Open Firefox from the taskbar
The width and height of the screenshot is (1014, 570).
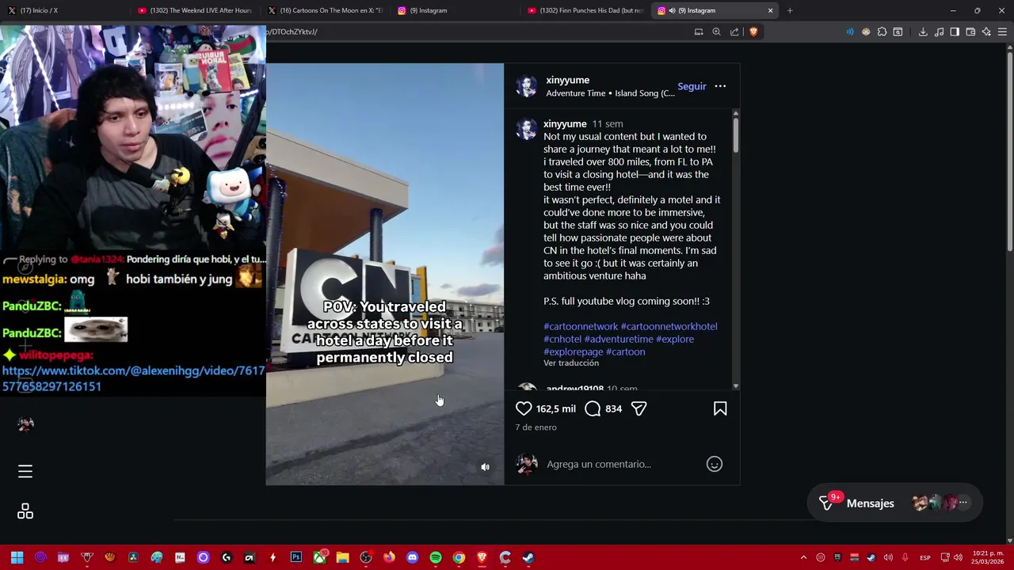click(389, 557)
